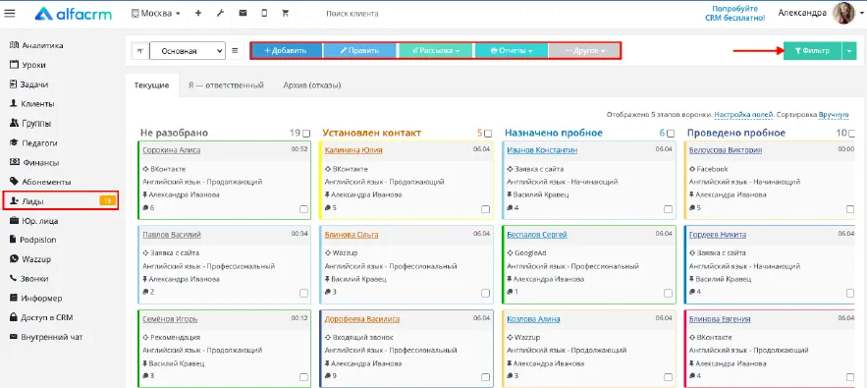Open lead Сорокина Алиса
Screen dimensions: 867x388
pyautogui.click(x=172, y=150)
